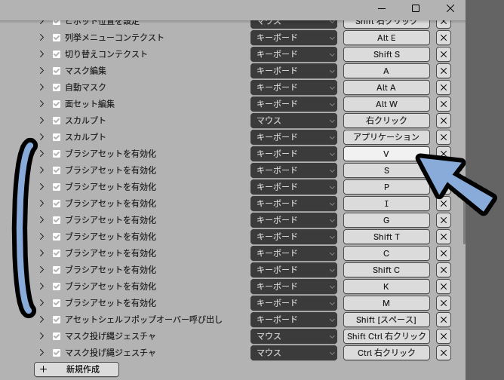Viewport: 504px width, 380px height.
Task: Remove the Alt E keymap entry
Action: click(x=444, y=38)
